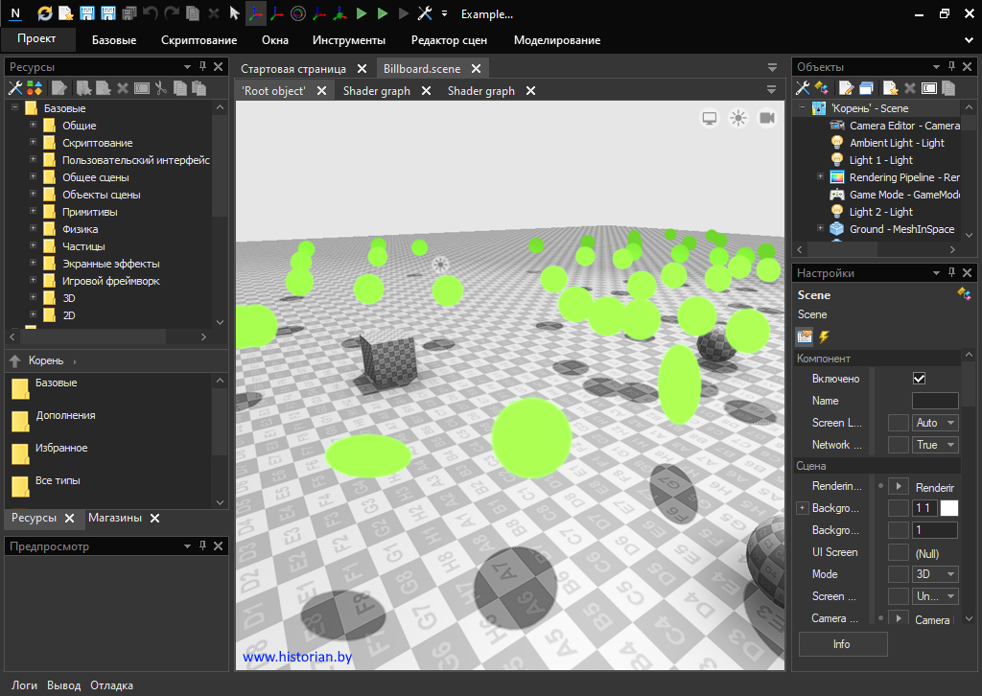Open the Screen L... Auto dropdown
Image resolution: width=982 pixels, height=696 pixels.
point(936,423)
